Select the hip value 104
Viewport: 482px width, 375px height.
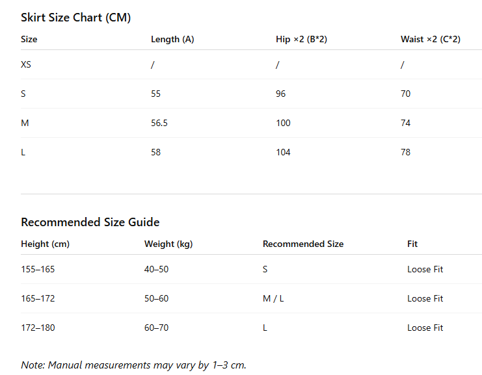coord(283,152)
